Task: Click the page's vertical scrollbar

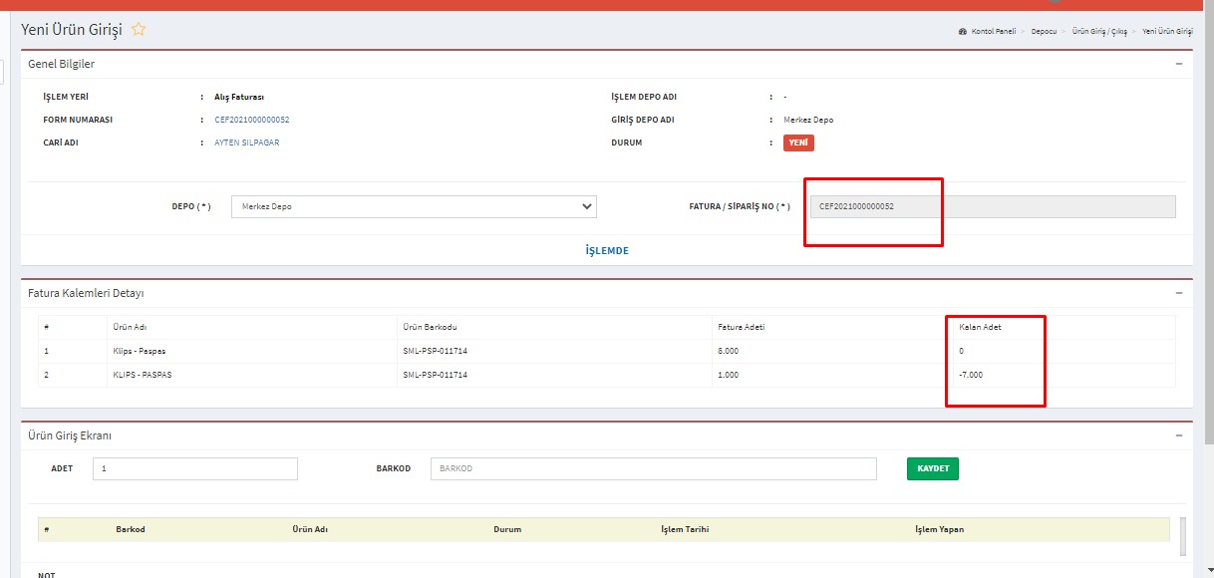Action: click(x=1208, y=249)
